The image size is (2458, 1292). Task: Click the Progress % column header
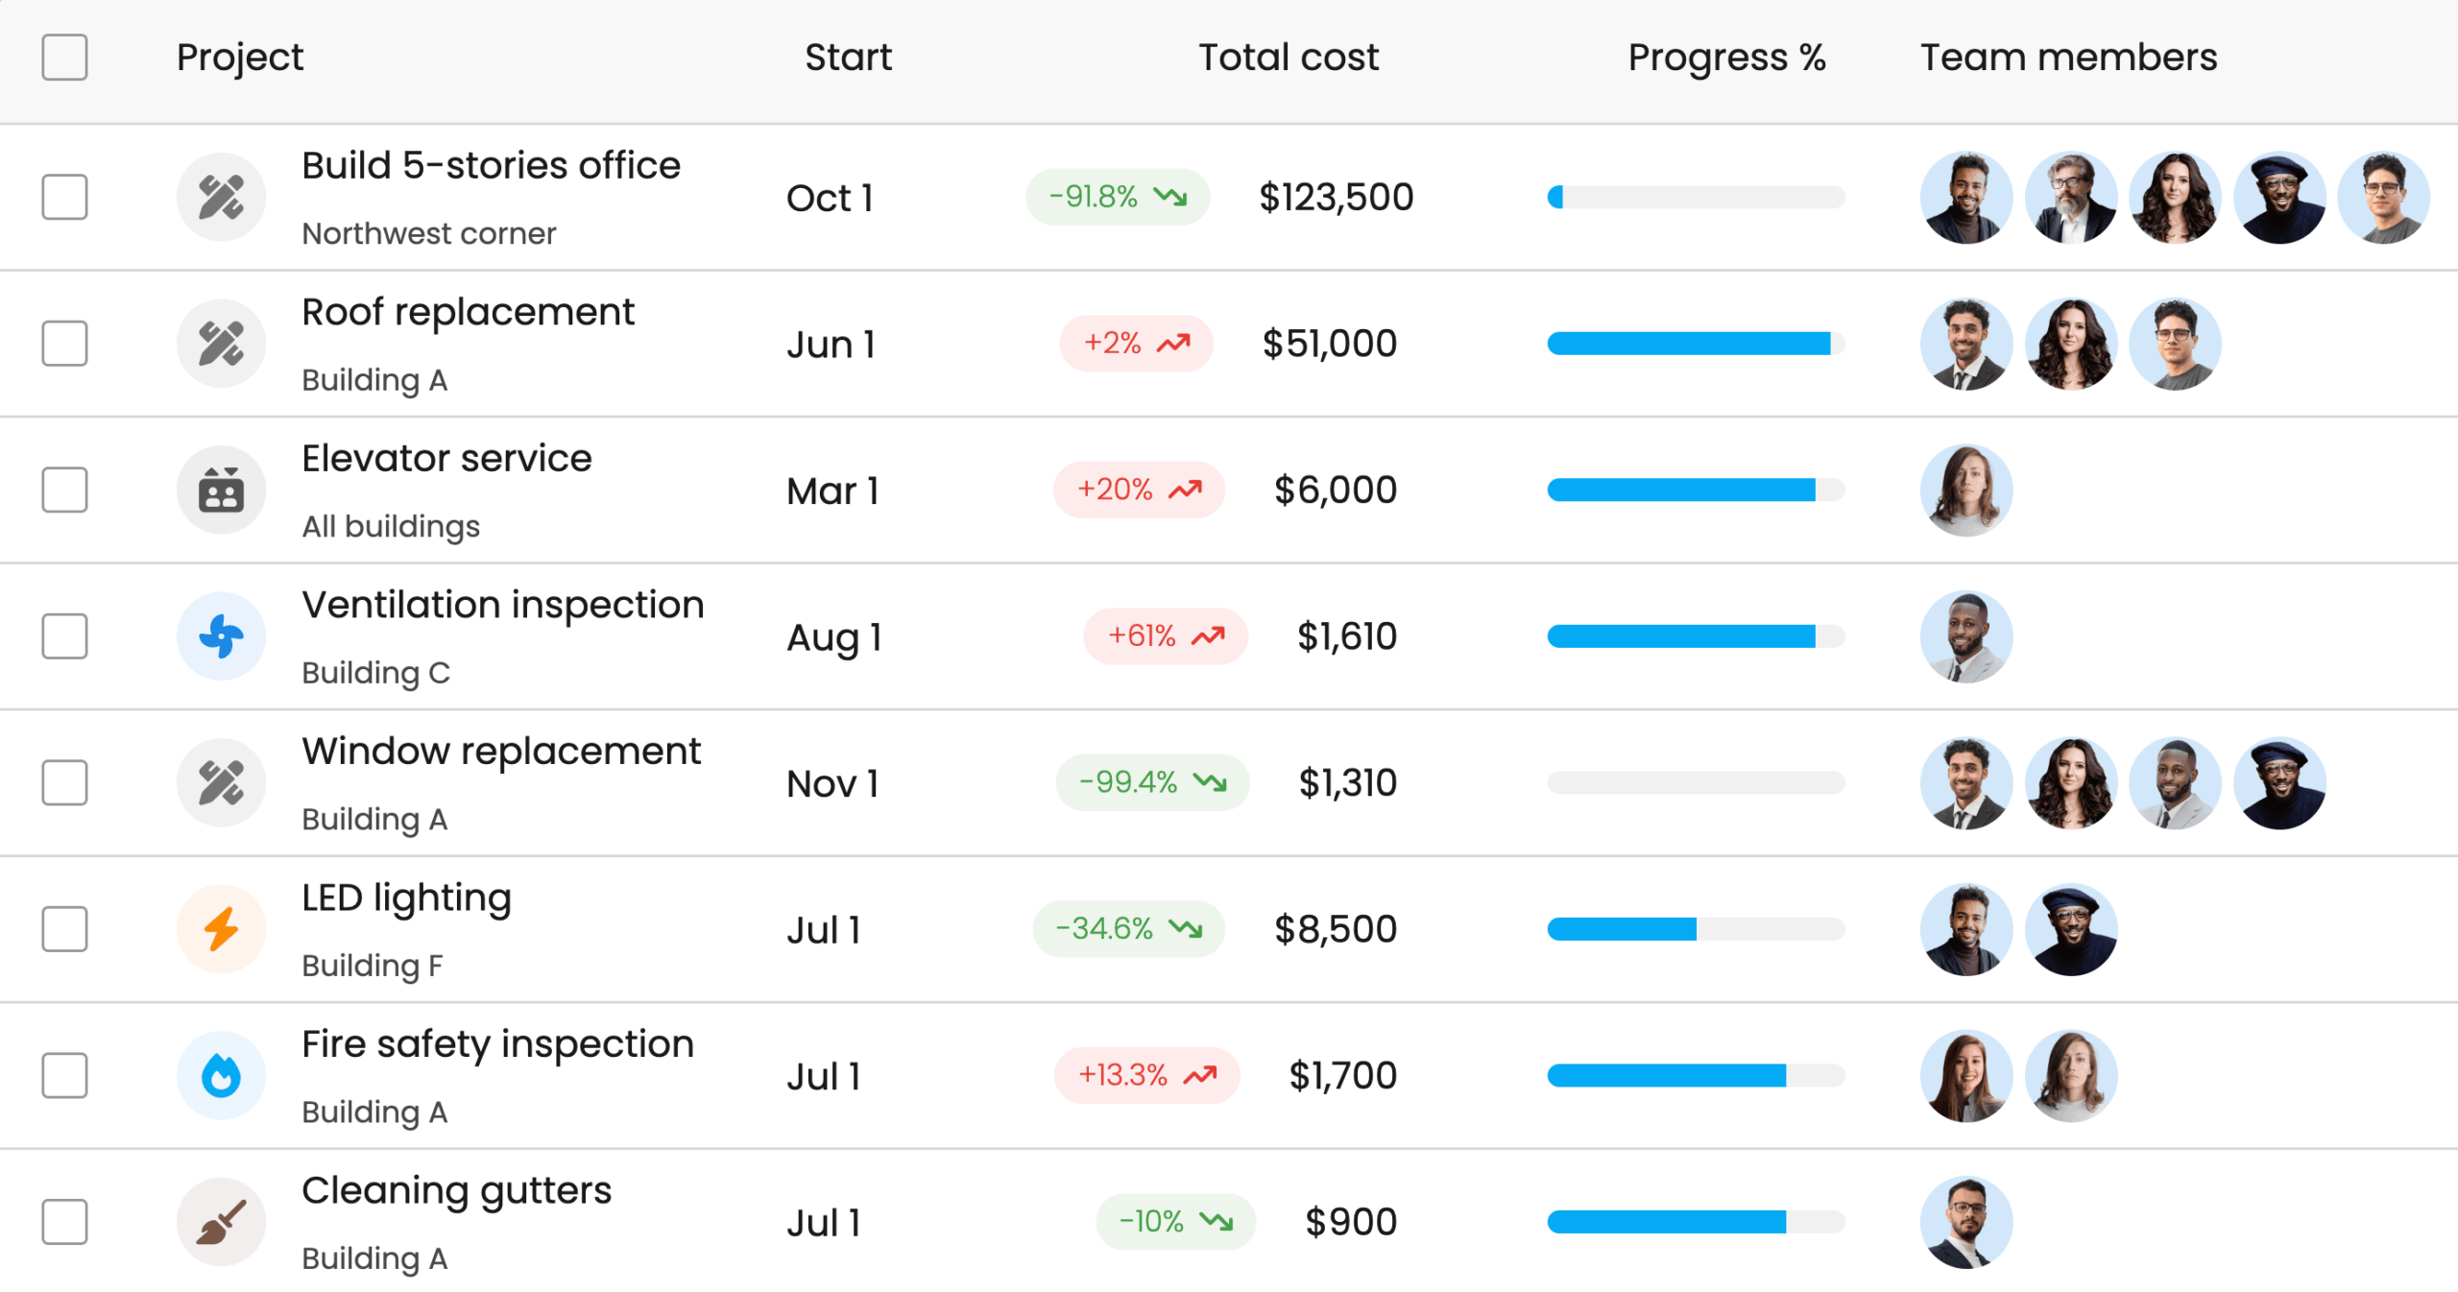(1725, 58)
